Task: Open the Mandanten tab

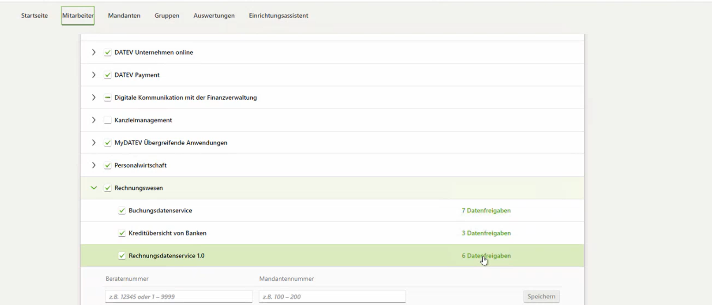Action: (124, 16)
